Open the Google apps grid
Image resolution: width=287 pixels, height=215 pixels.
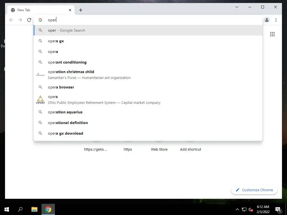pos(272,34)
